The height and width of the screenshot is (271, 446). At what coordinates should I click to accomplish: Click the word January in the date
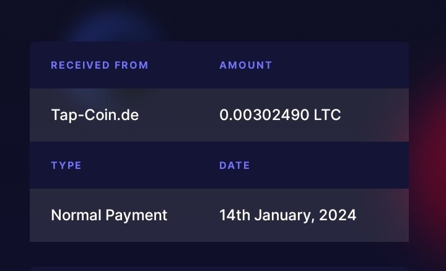284,215
